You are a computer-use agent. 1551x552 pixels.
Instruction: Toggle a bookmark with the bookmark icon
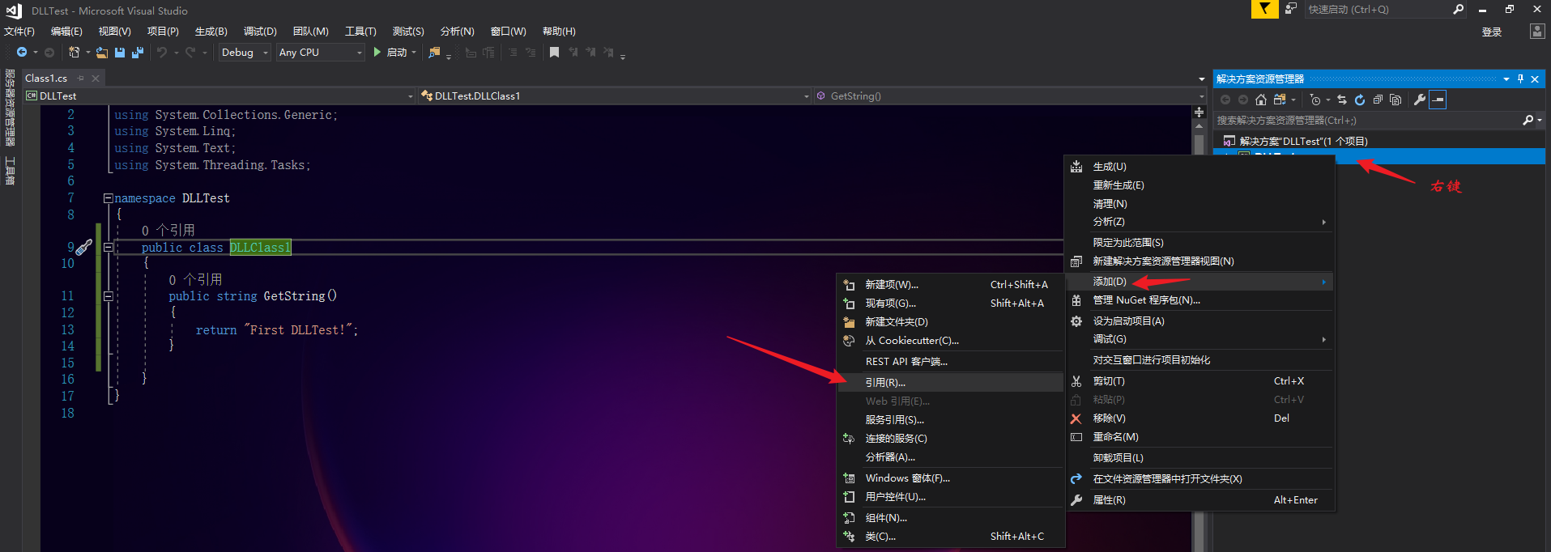(554, 52)
